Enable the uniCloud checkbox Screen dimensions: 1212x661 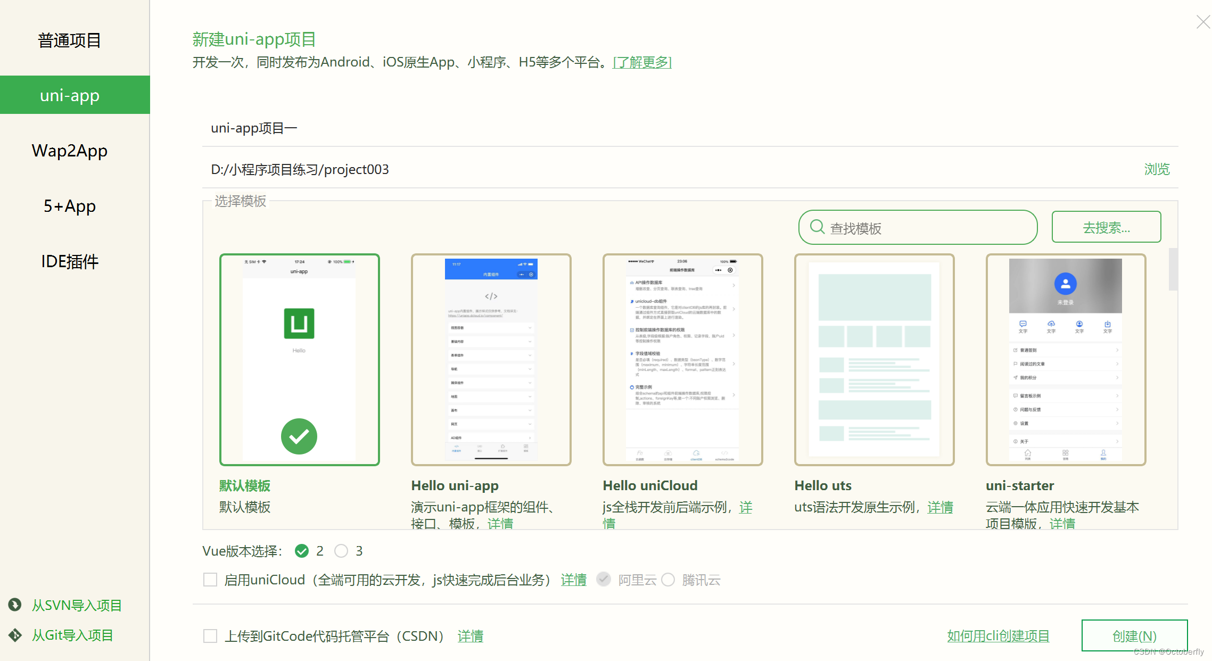210,580
